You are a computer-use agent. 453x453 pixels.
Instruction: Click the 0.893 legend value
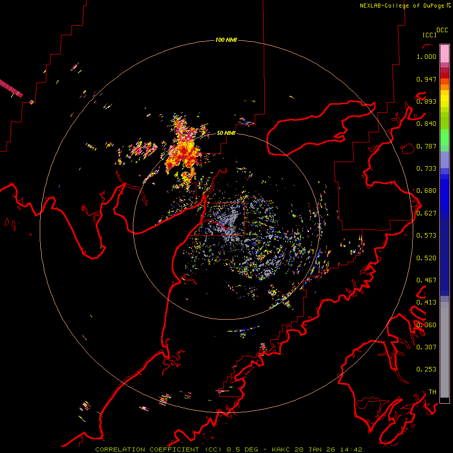(426, 101)
